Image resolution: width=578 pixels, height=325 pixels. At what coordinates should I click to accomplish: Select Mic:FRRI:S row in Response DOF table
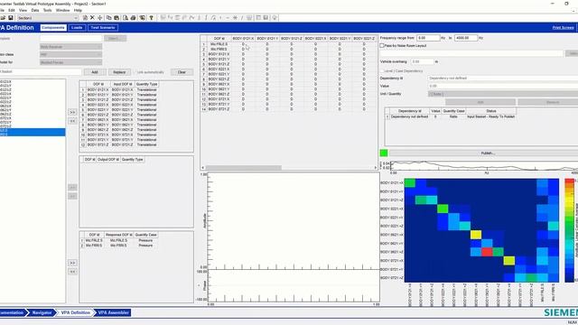point(118,245)
